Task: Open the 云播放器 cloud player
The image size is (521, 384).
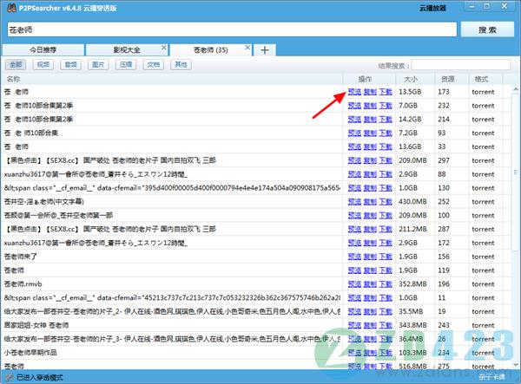Action: pyautogui.click(x=432, y=9)
